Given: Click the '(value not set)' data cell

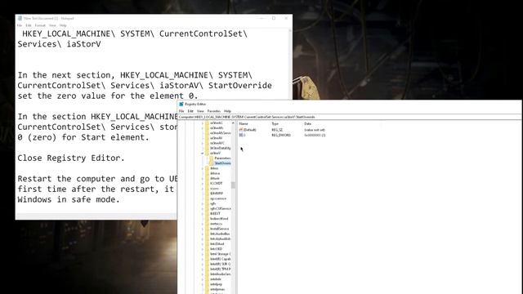Looking at the screenshot, I should pyautogui.click(x=315, y=130).
